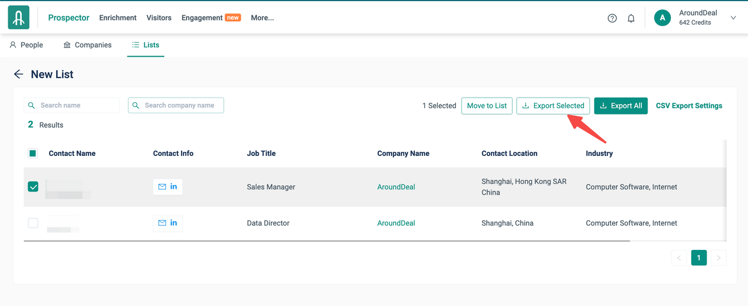Check the Data Director row checkbox
The width and height of the screenshot is (748, 306).
33,223
